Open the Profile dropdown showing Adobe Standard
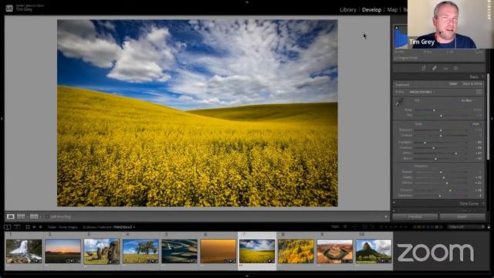 [x=422, y=92]
